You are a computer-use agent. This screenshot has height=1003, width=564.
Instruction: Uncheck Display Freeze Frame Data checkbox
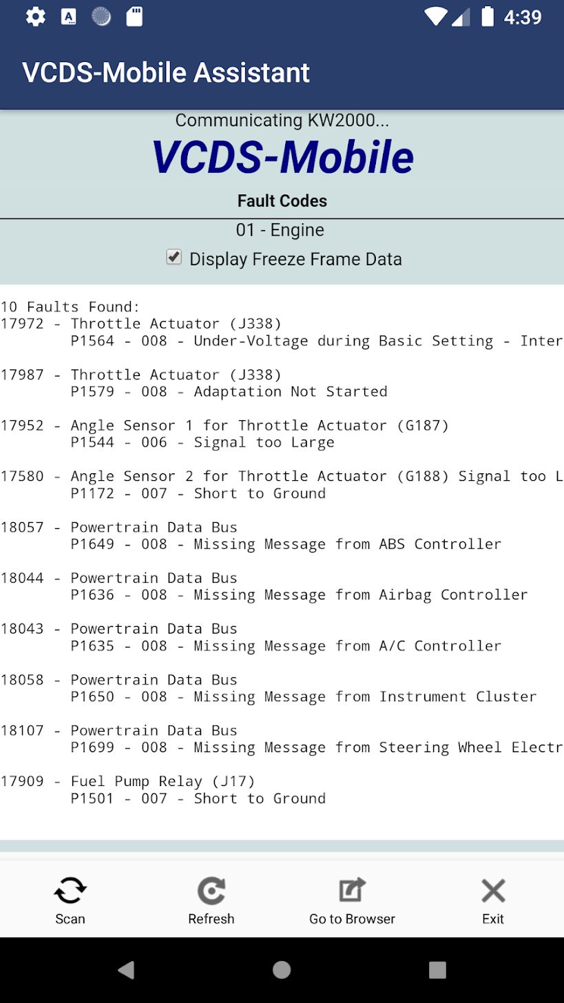click(x=174, y=257)
